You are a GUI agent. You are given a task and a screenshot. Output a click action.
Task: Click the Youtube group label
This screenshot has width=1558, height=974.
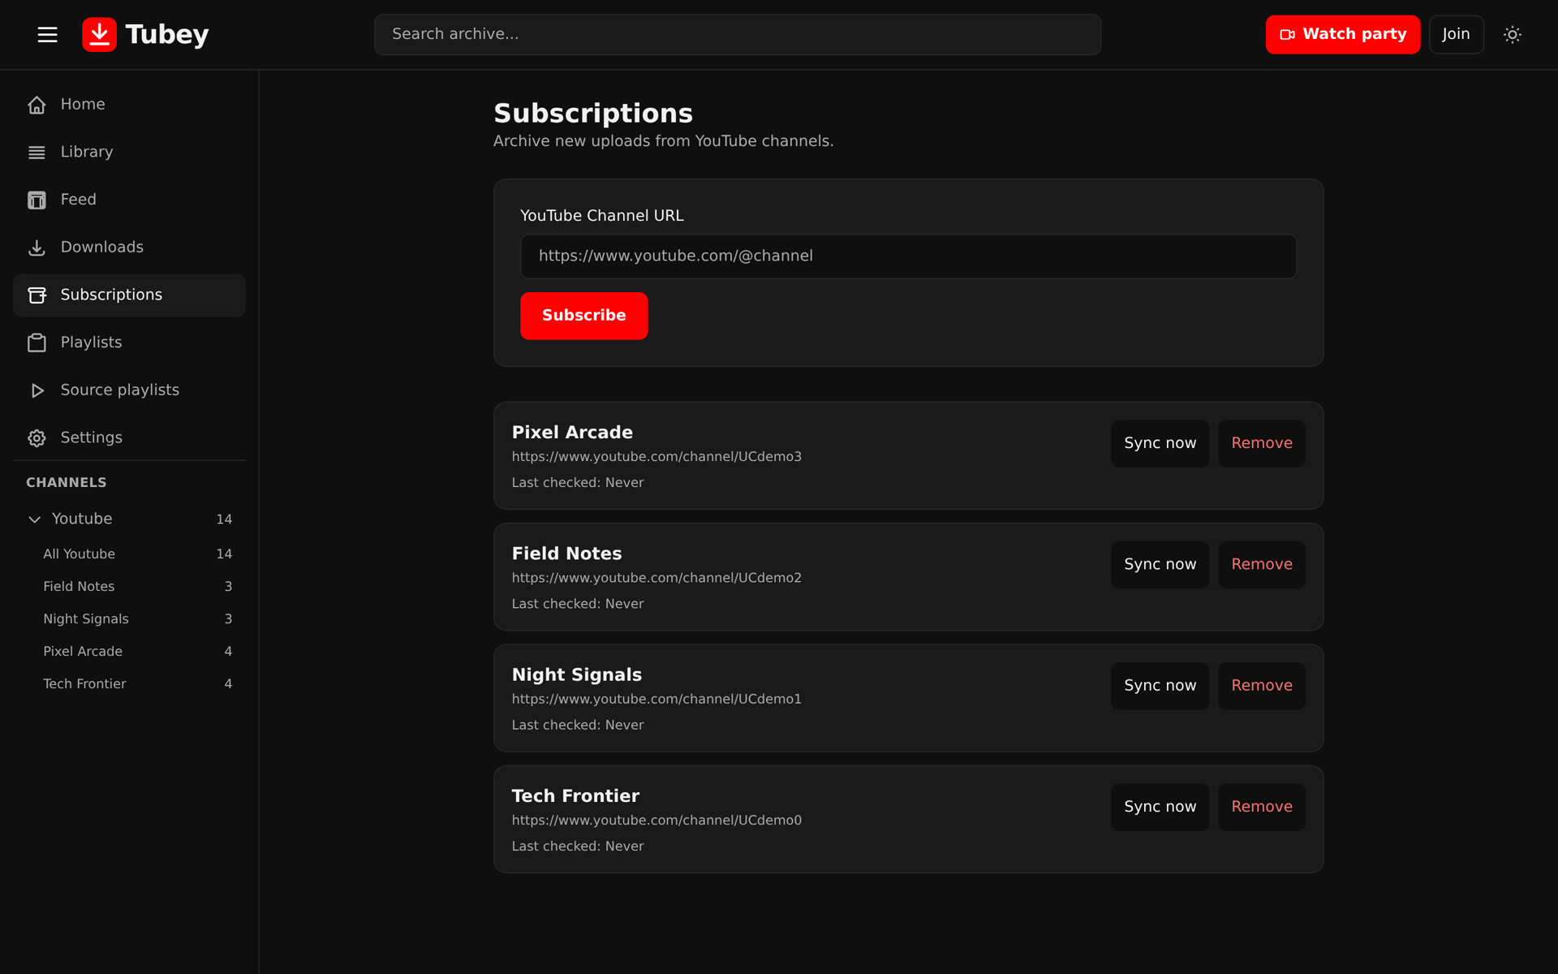tap(82, 519)
